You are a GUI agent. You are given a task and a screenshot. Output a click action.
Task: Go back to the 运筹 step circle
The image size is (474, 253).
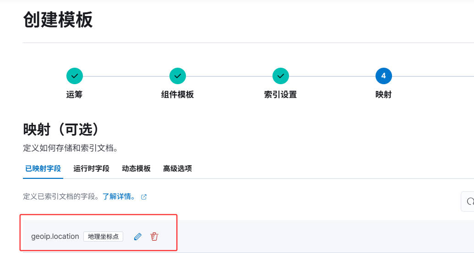(x=75, y=76)
